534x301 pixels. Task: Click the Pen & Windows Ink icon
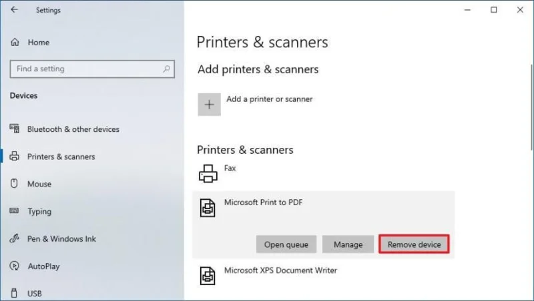click(x=14, y=238)
